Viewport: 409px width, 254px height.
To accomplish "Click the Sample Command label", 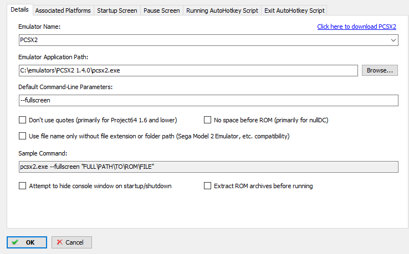I will 43,153.
